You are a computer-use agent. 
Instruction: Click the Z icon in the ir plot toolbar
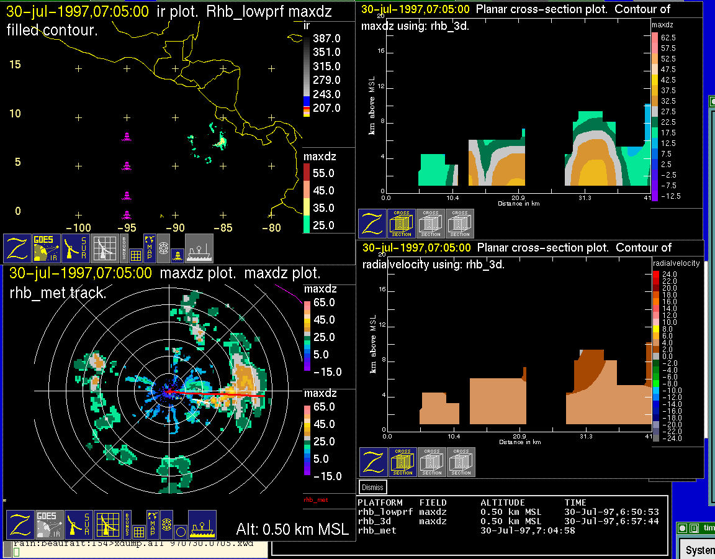[19, 248]
